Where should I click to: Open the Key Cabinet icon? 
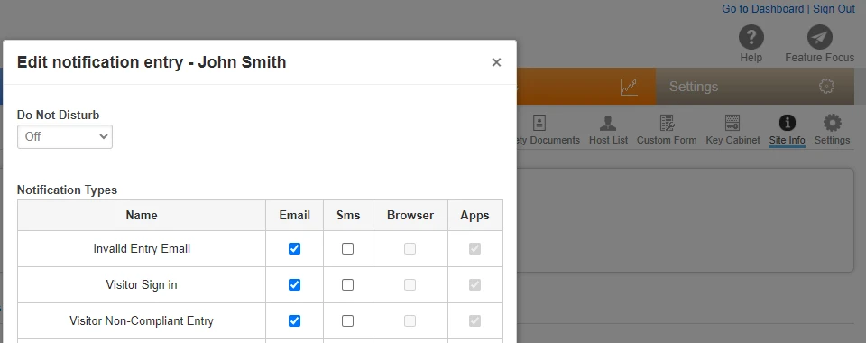pyautogui.click(x=732, y=123)
